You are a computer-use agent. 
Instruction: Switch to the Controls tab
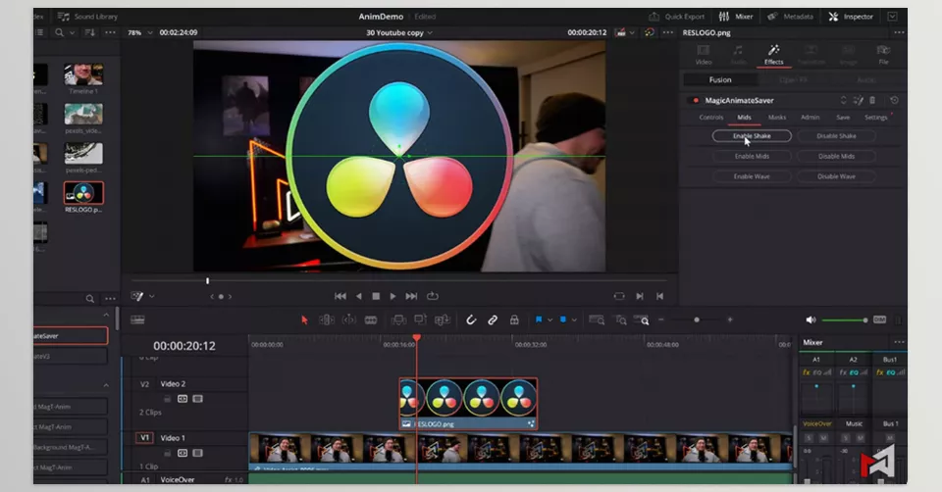point(711,118)
